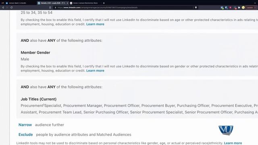This screenshot has height=145, width=258.
Task: Click the Procurement Executive job title
Action: coord(231,106)
